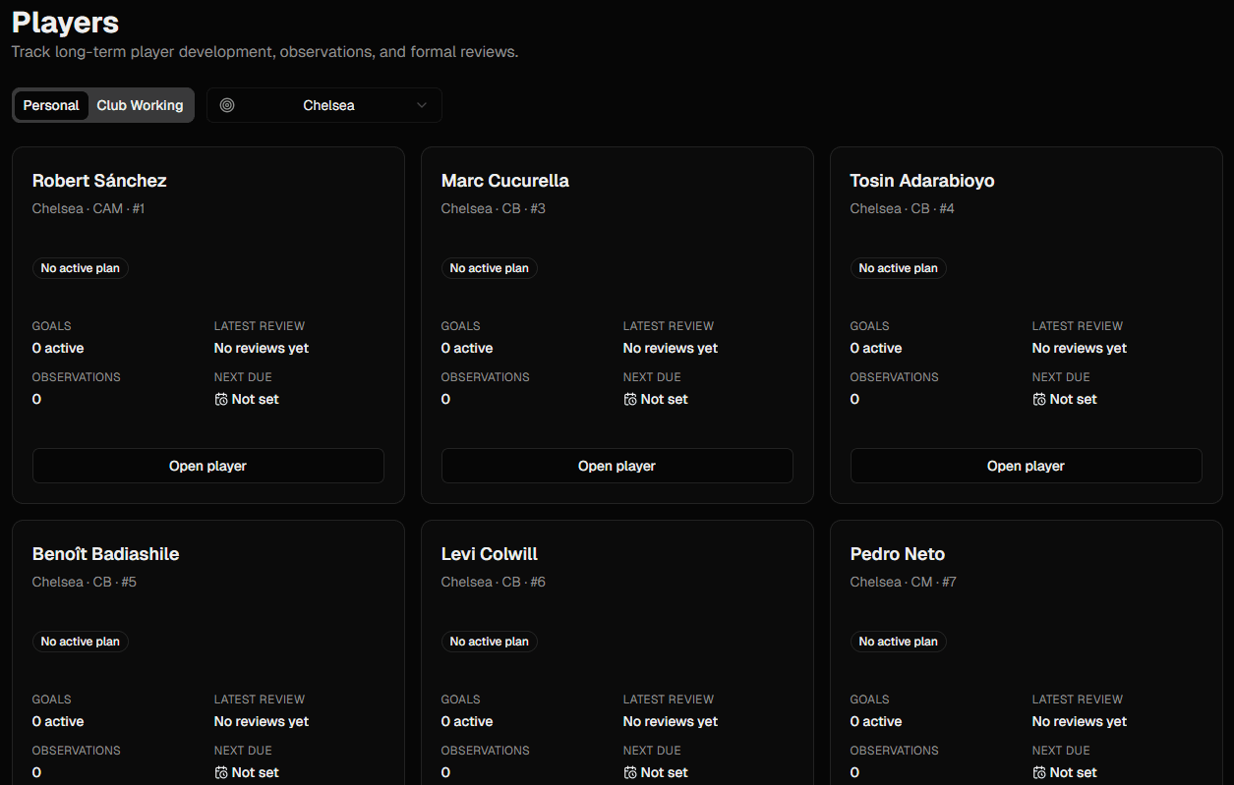Click the No active plan badge on Marc Cucurella
The width and height of the screenshot is (1234, 785).
pyautogui.click(x=490, y=268)
